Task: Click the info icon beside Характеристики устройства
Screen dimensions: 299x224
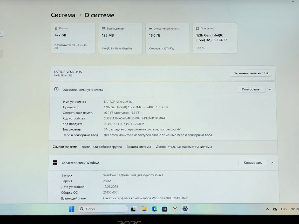Action: (56, 89)
